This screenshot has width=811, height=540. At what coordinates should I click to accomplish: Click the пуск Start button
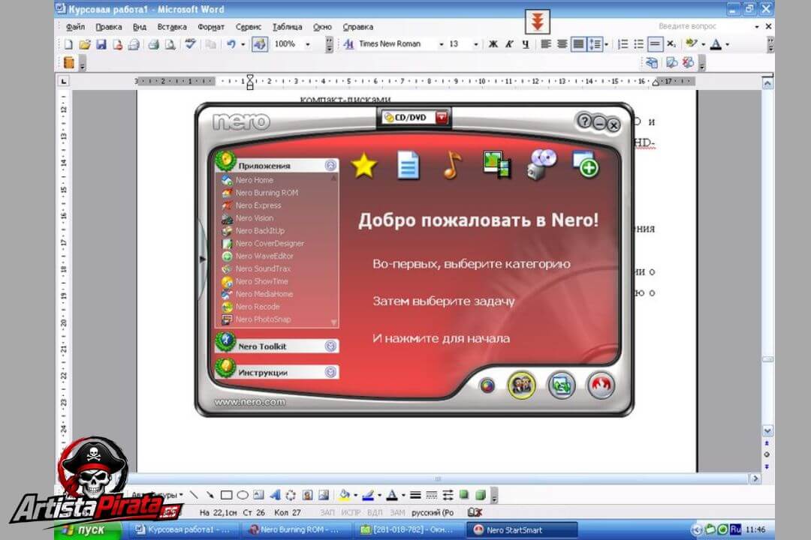tap(88, 530)
